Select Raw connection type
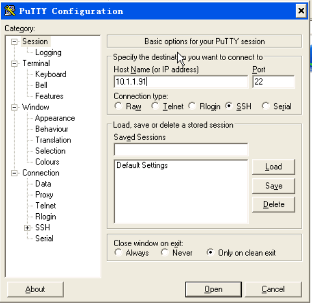 (118, 106)
